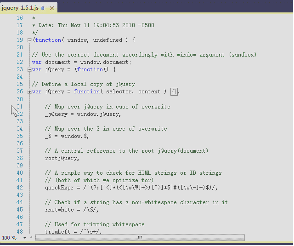This screenshot has width=294, height=246.
Task: Click 'var jQuery' on line 23
Action: pyautogui.click(x=48, y=70)
